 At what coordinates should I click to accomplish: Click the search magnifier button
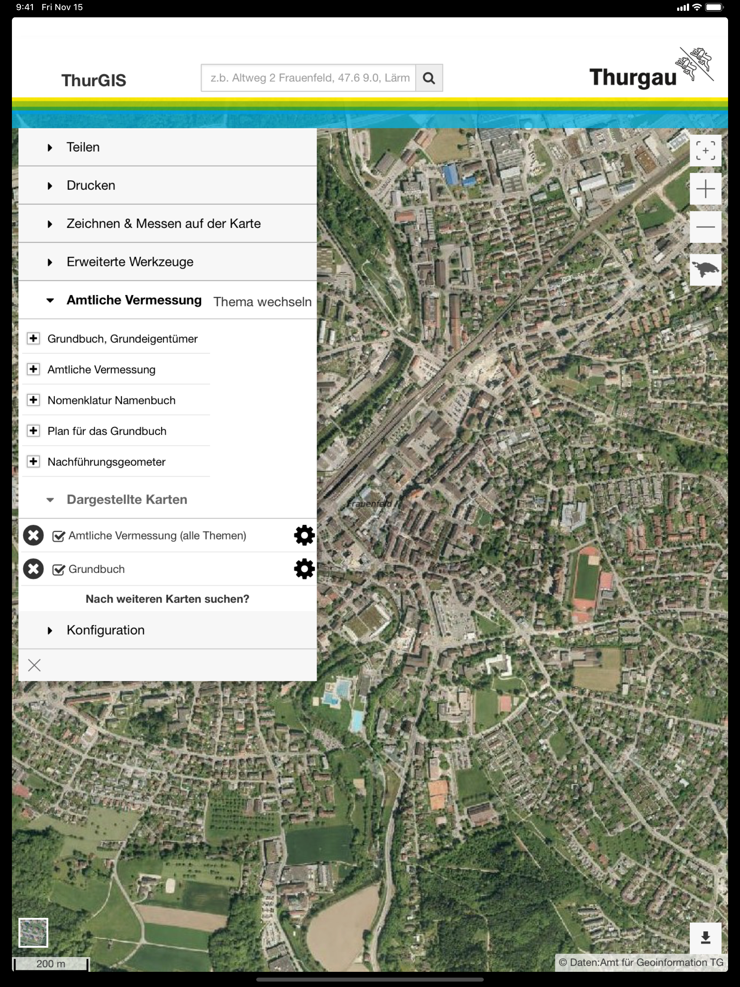pos(429,78)
